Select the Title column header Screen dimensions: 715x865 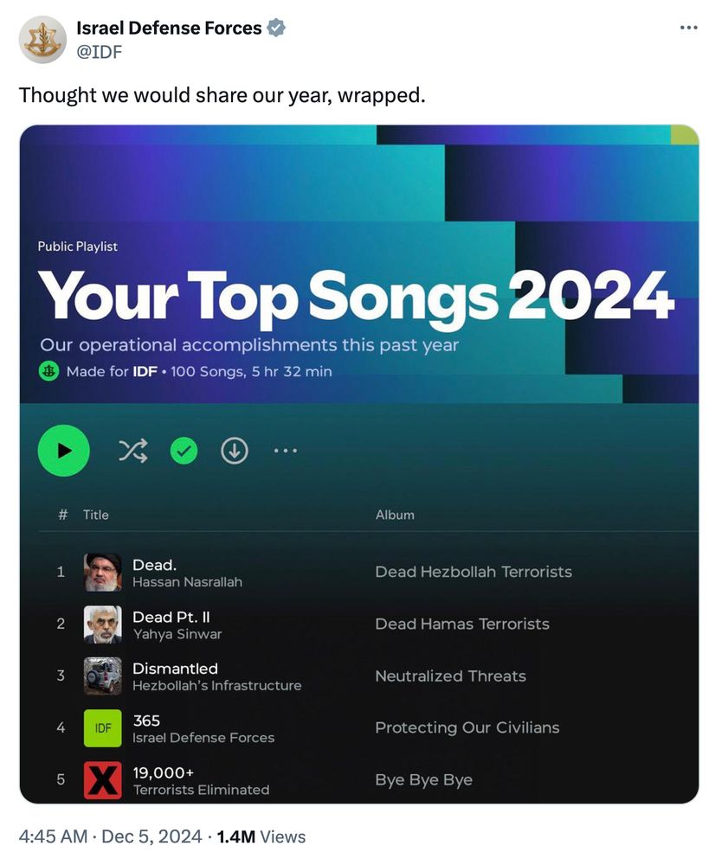[95, 515]
